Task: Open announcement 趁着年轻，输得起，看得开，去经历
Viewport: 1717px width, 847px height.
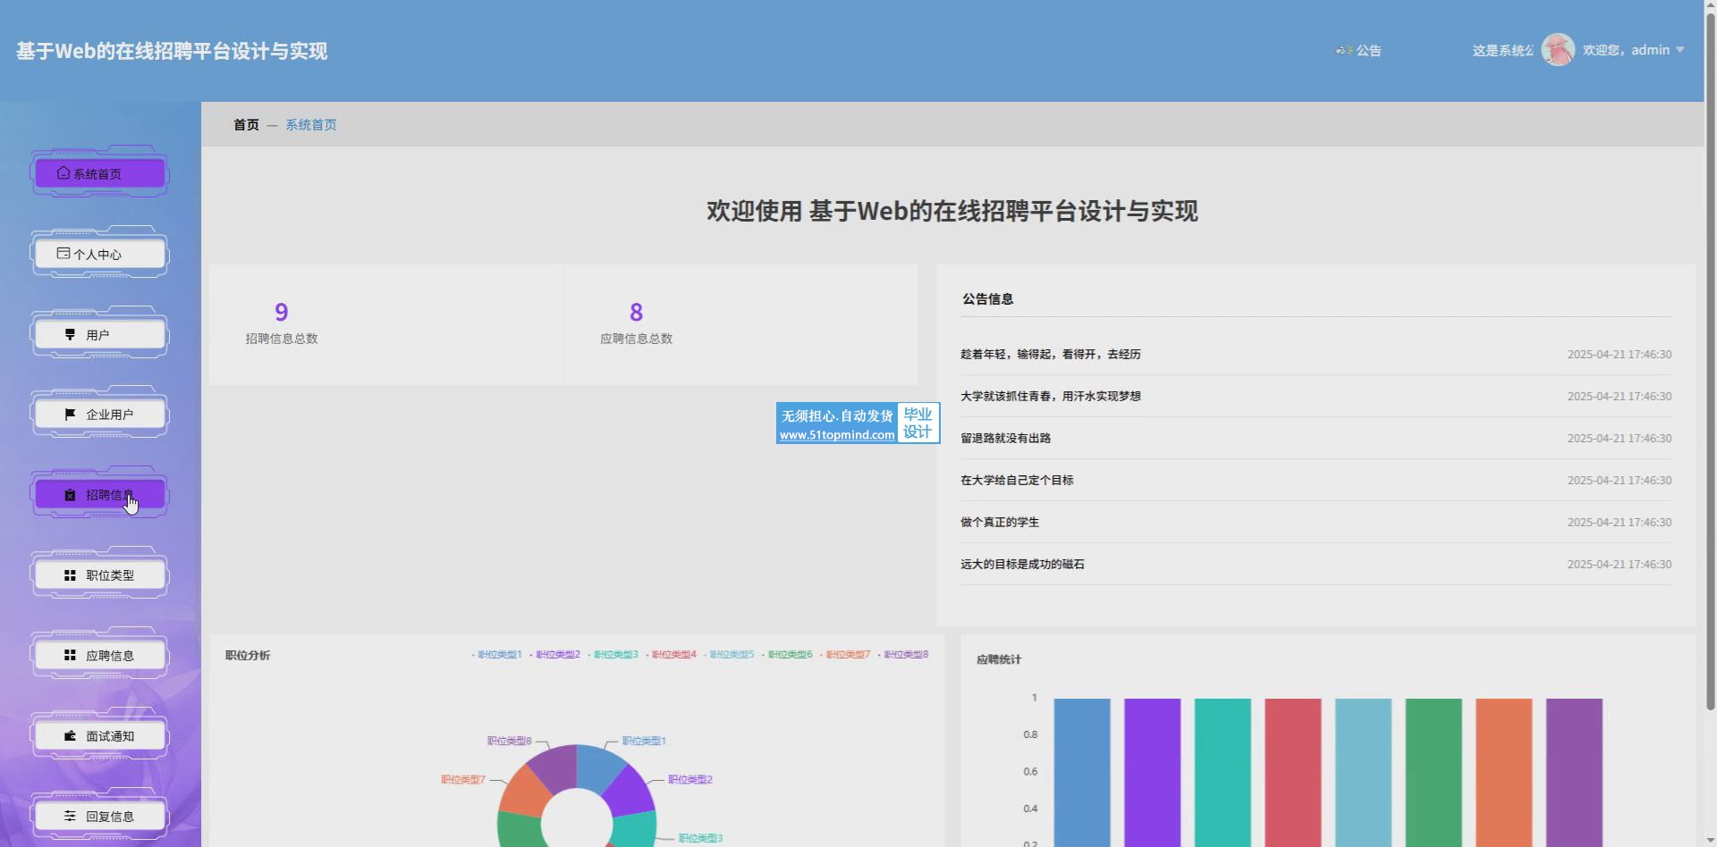Action: coord(1051,355)
